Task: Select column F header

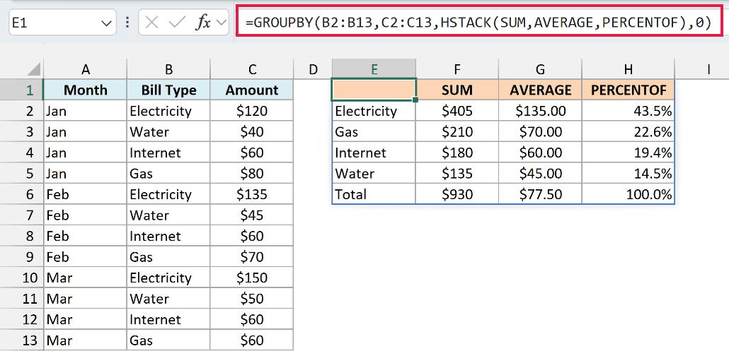Action: pyautogui.click(x=457, y=69)
